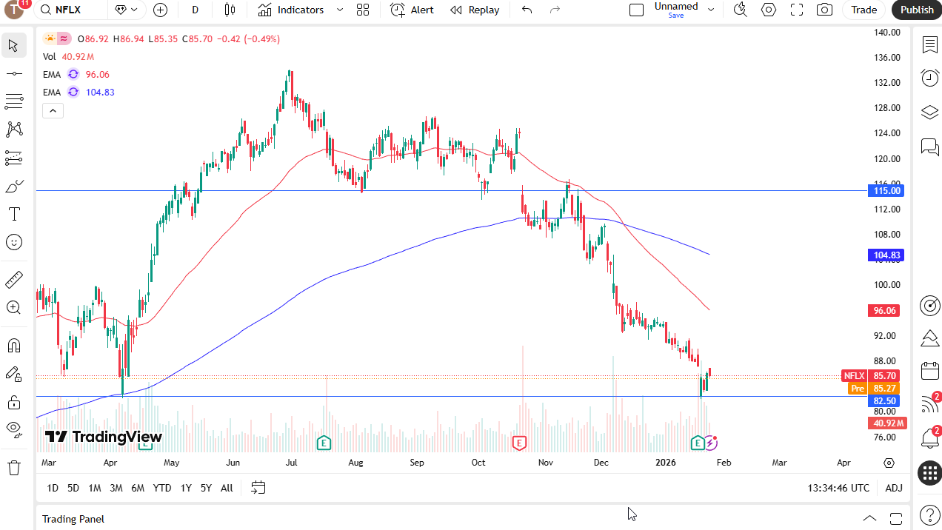
Task: Open the apps grid launcher
Action: 929,472
